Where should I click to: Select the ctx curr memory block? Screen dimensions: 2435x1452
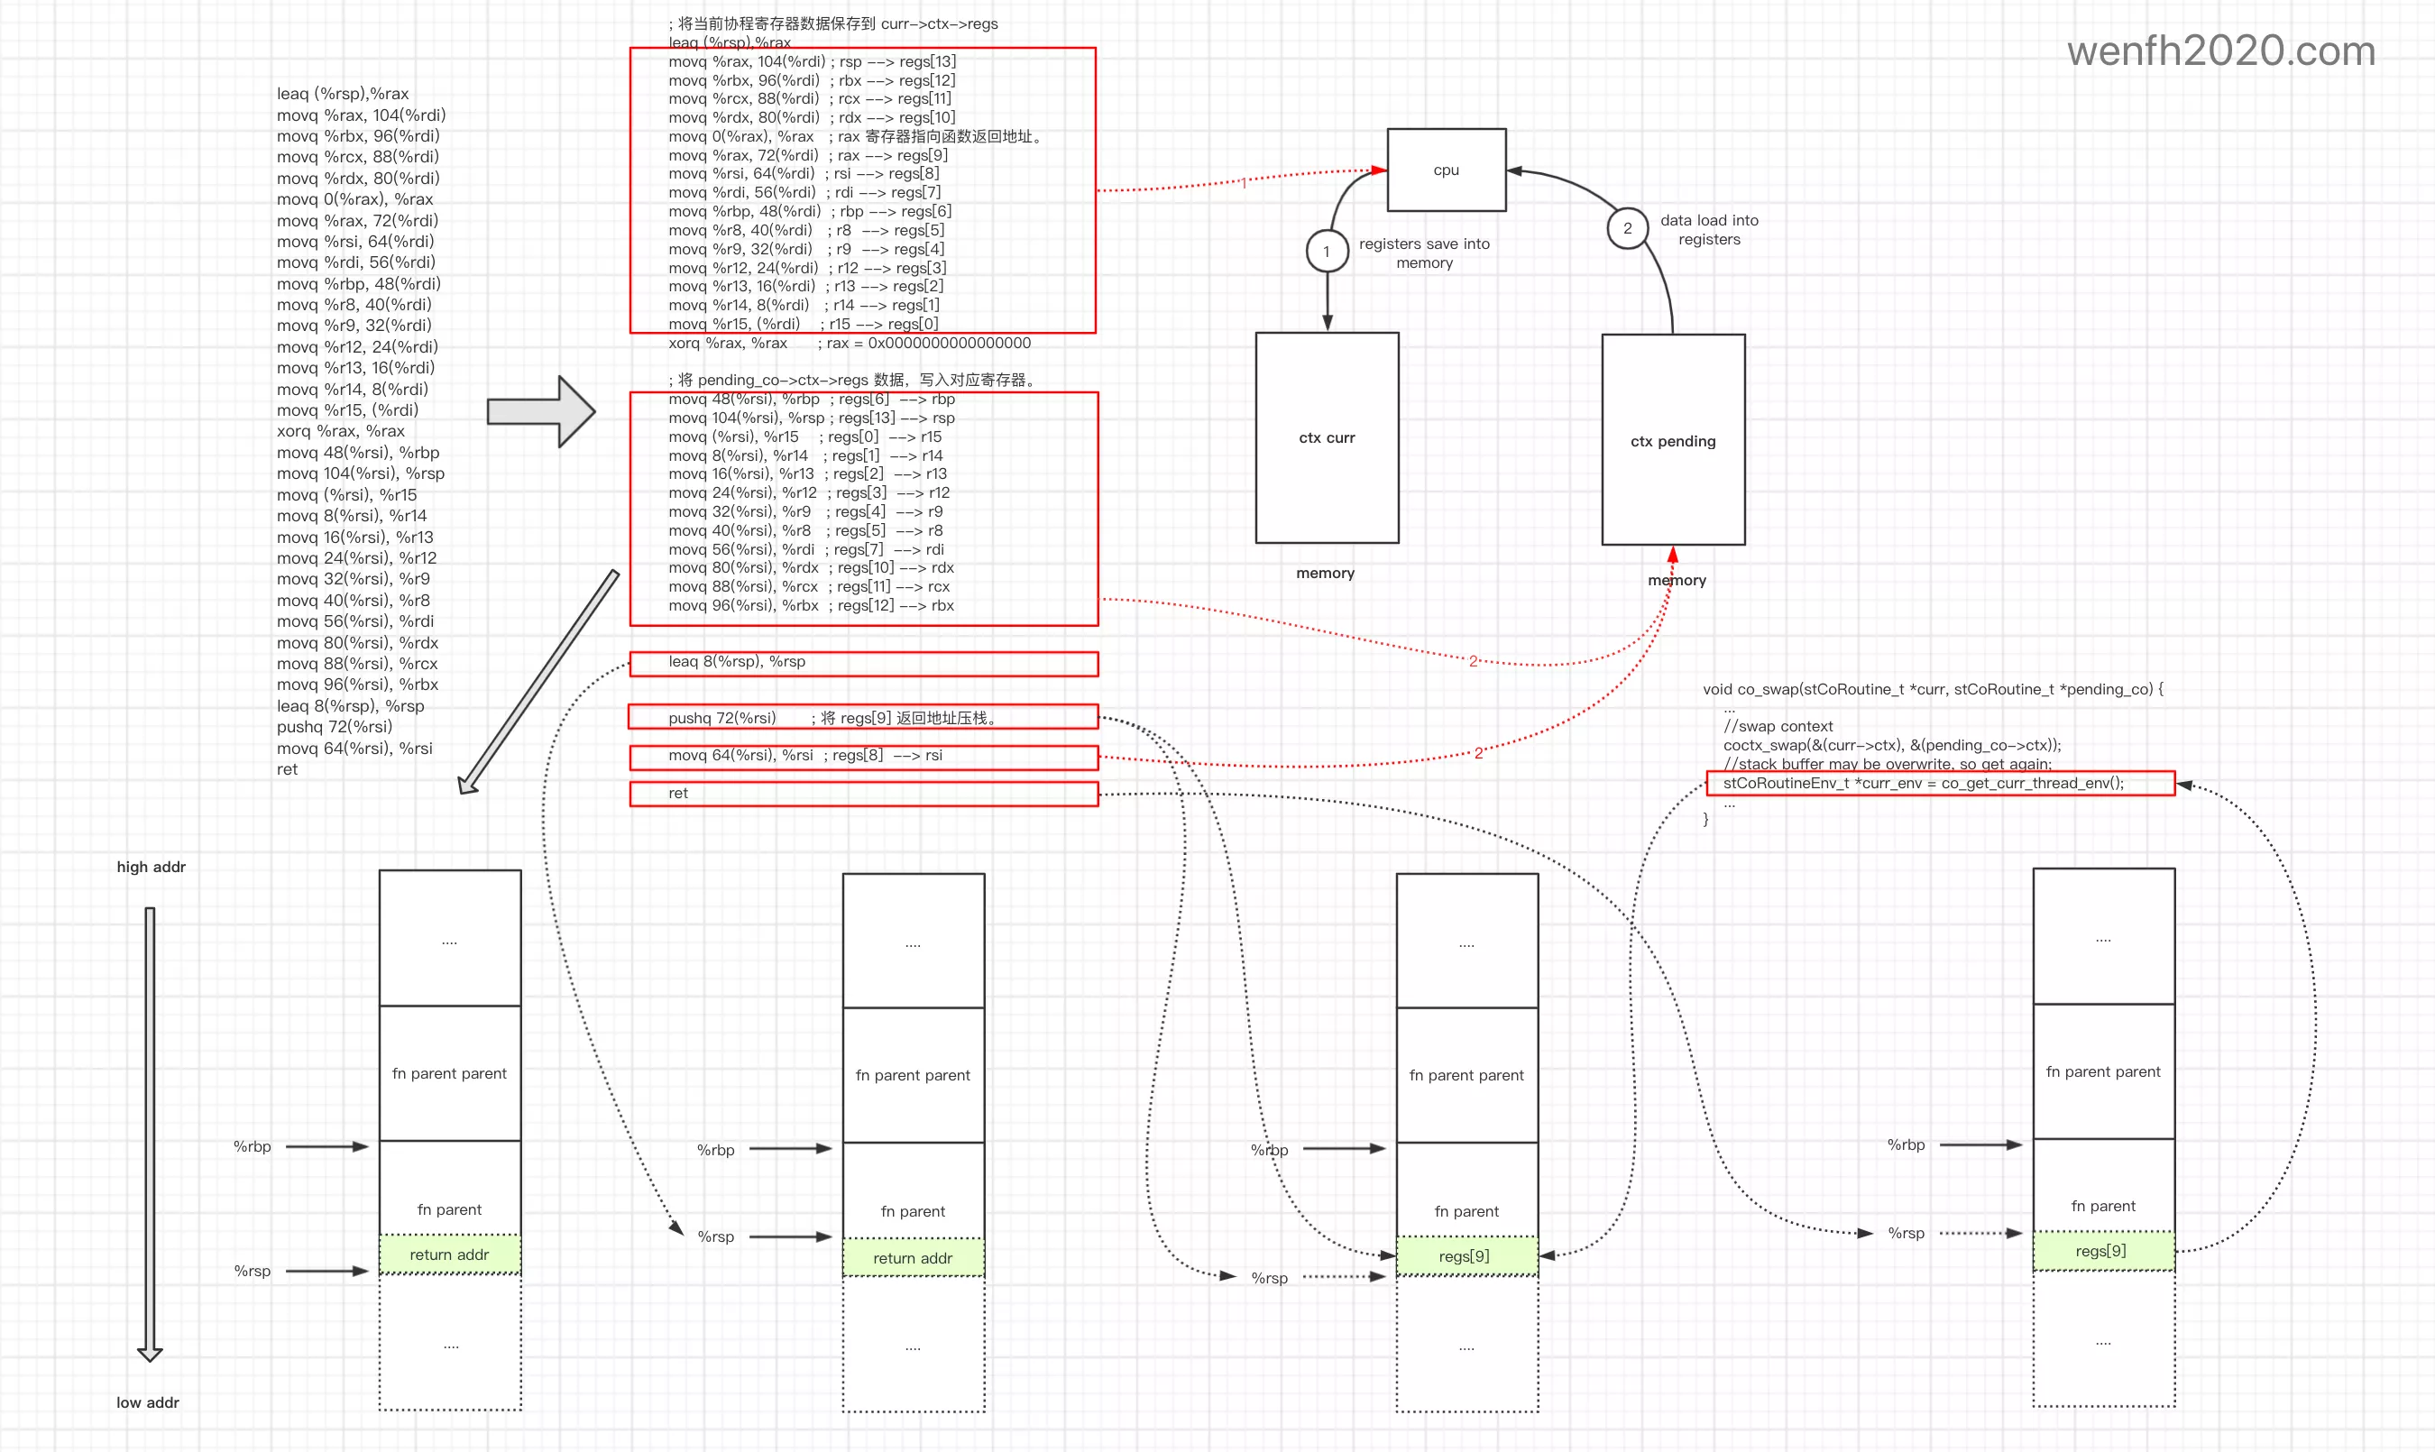pyautogui.click(x=1327, y=437)
